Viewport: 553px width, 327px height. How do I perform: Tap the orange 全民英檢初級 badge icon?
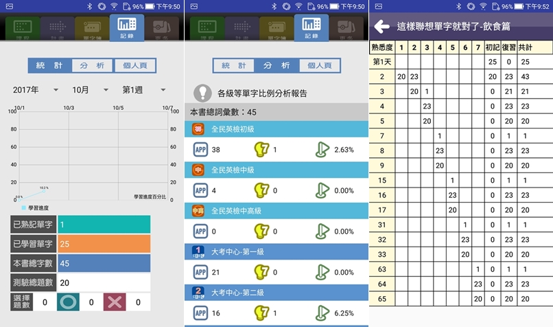[x=198, y=129]
